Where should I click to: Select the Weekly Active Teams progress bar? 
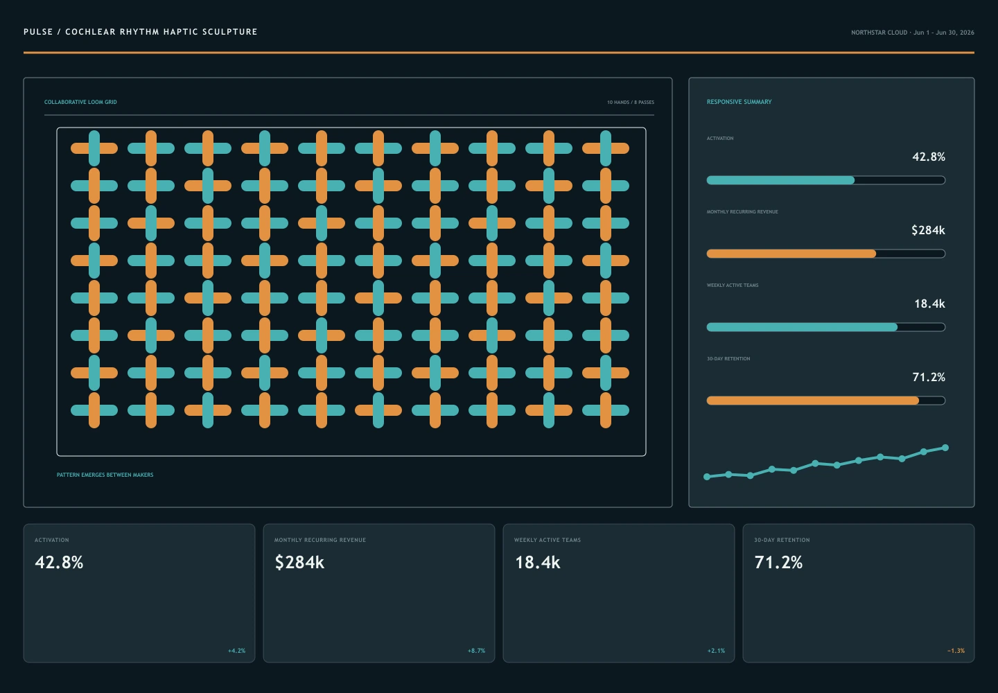click(825, 327)
